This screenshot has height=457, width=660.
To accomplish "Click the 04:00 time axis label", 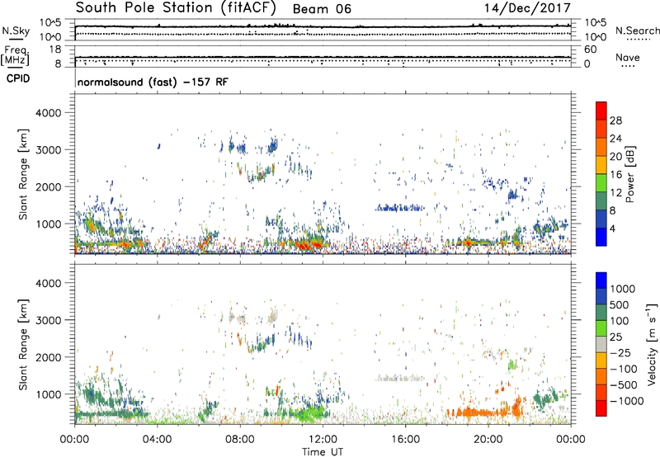I will coord(157,440).
